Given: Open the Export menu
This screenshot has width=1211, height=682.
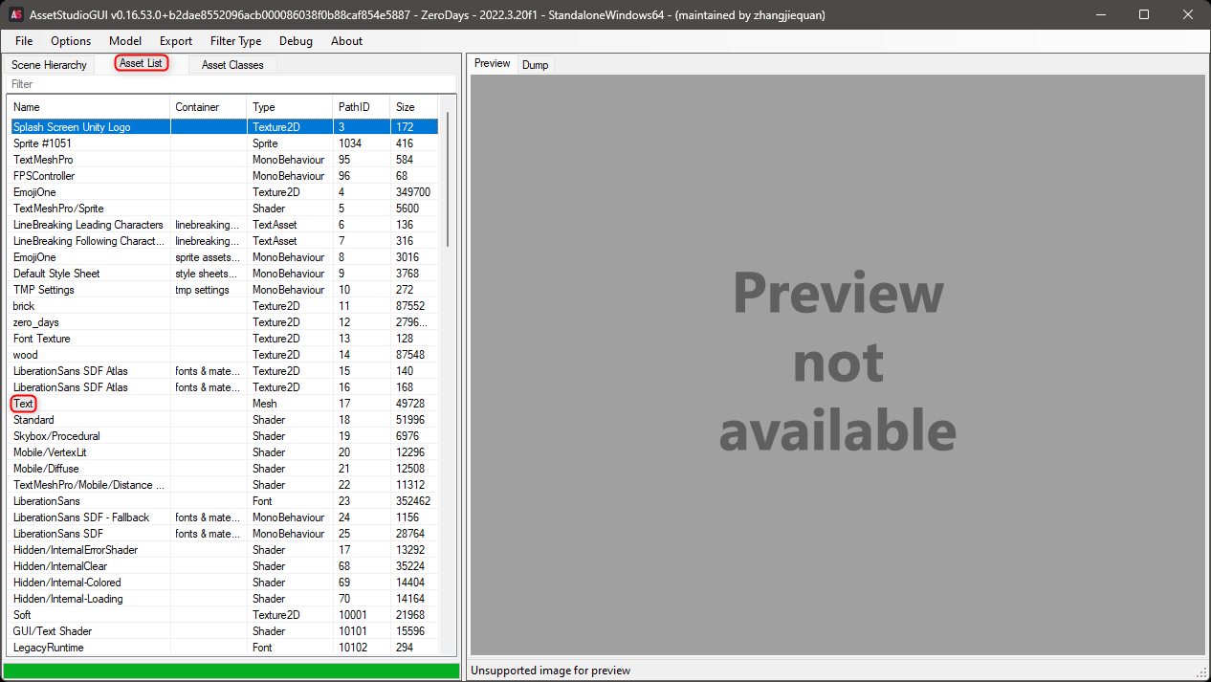Looking at the screenshot, I should (175, 41).
